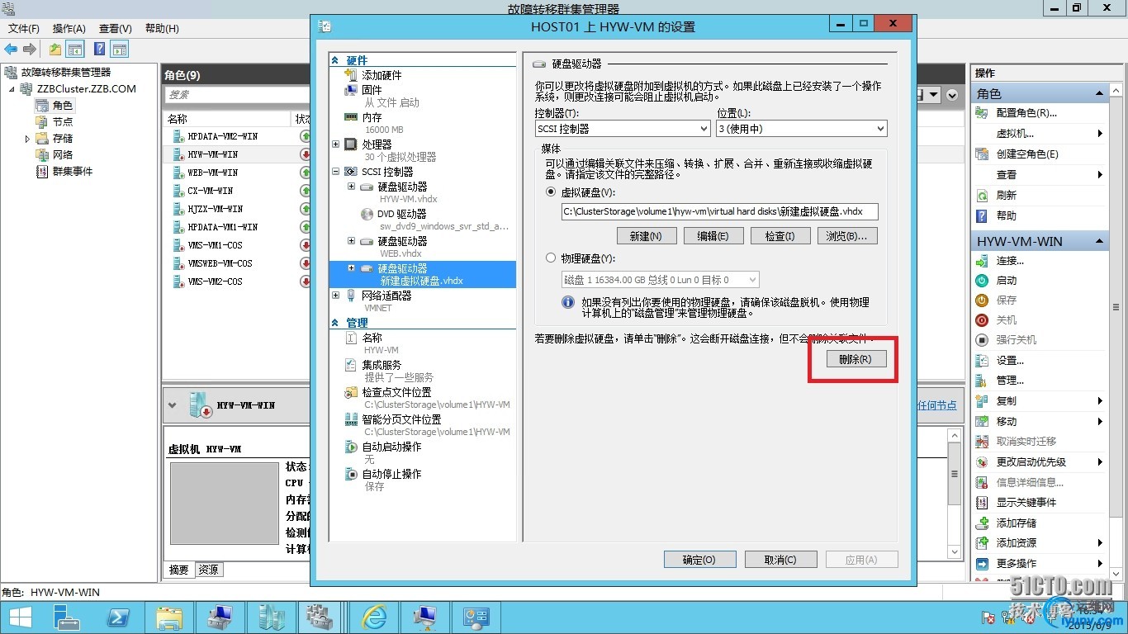
Task: Click the down arrow of the summary pane scrollbar
Action: (x=955, y=552)
